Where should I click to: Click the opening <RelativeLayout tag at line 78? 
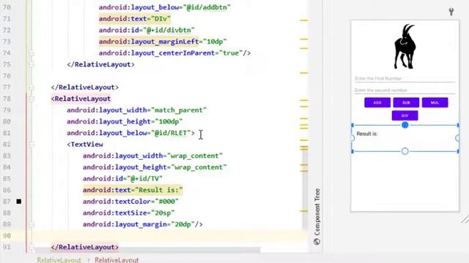point(81,99)
